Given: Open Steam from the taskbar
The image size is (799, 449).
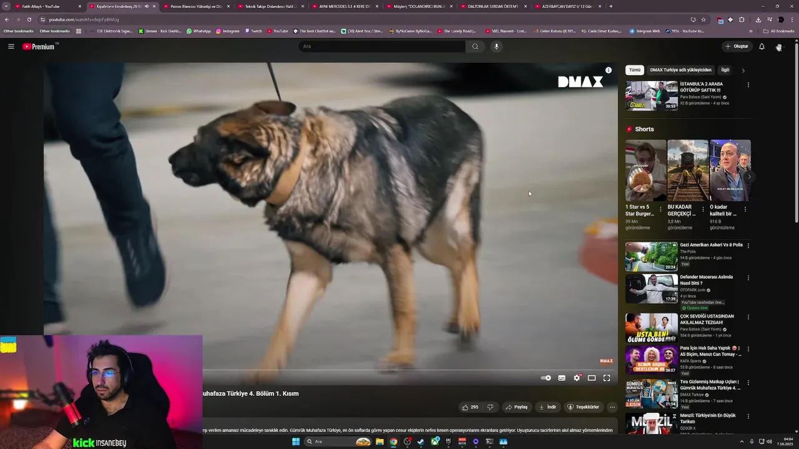Looking at the screenshot, I should tap(421, 442).
